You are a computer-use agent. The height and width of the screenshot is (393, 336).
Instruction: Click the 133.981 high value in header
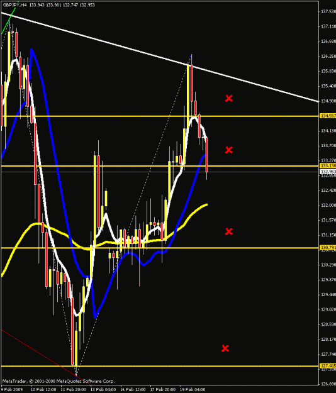pos(53,5)
